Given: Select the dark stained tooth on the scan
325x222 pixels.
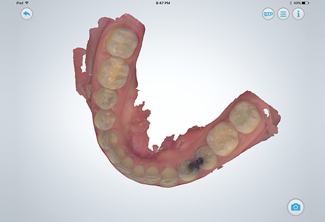Looking at the screenshot, I should (x=190, y=168).
